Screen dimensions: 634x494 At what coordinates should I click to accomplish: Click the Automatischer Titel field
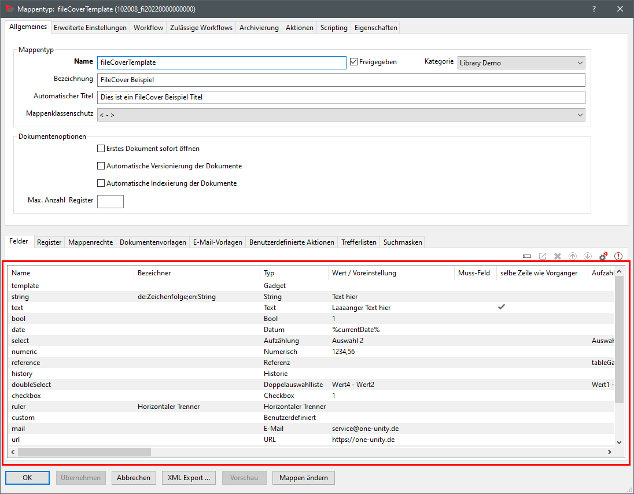[x=341, y=97]
